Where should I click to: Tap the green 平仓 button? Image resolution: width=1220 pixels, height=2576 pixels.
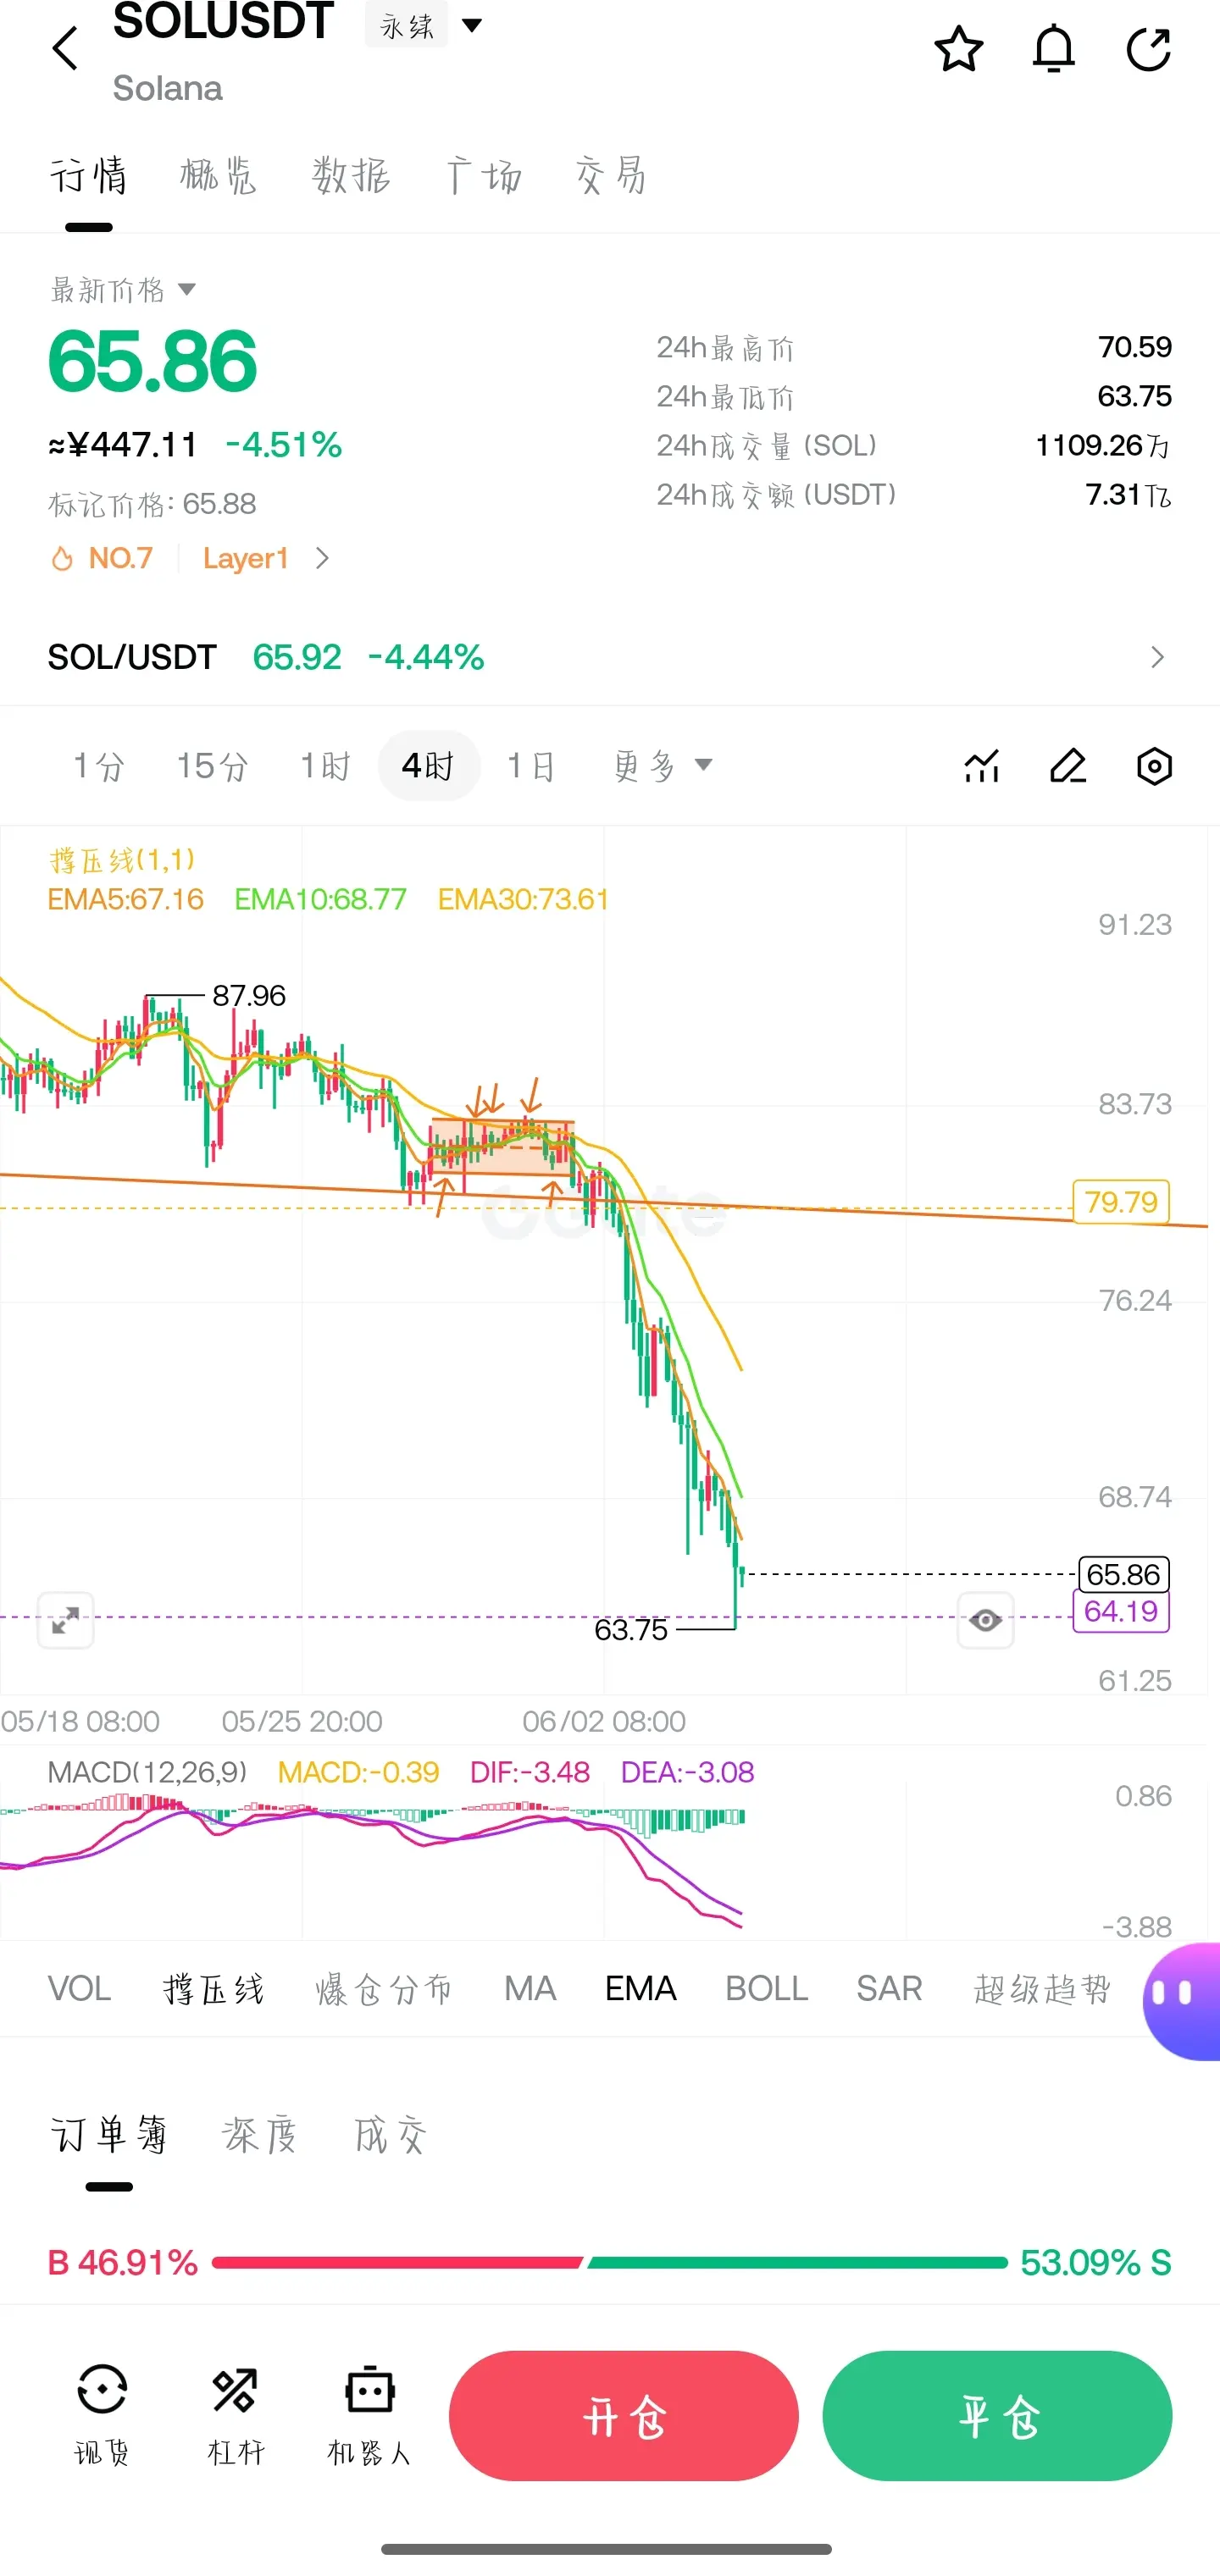coord(997,2416)
